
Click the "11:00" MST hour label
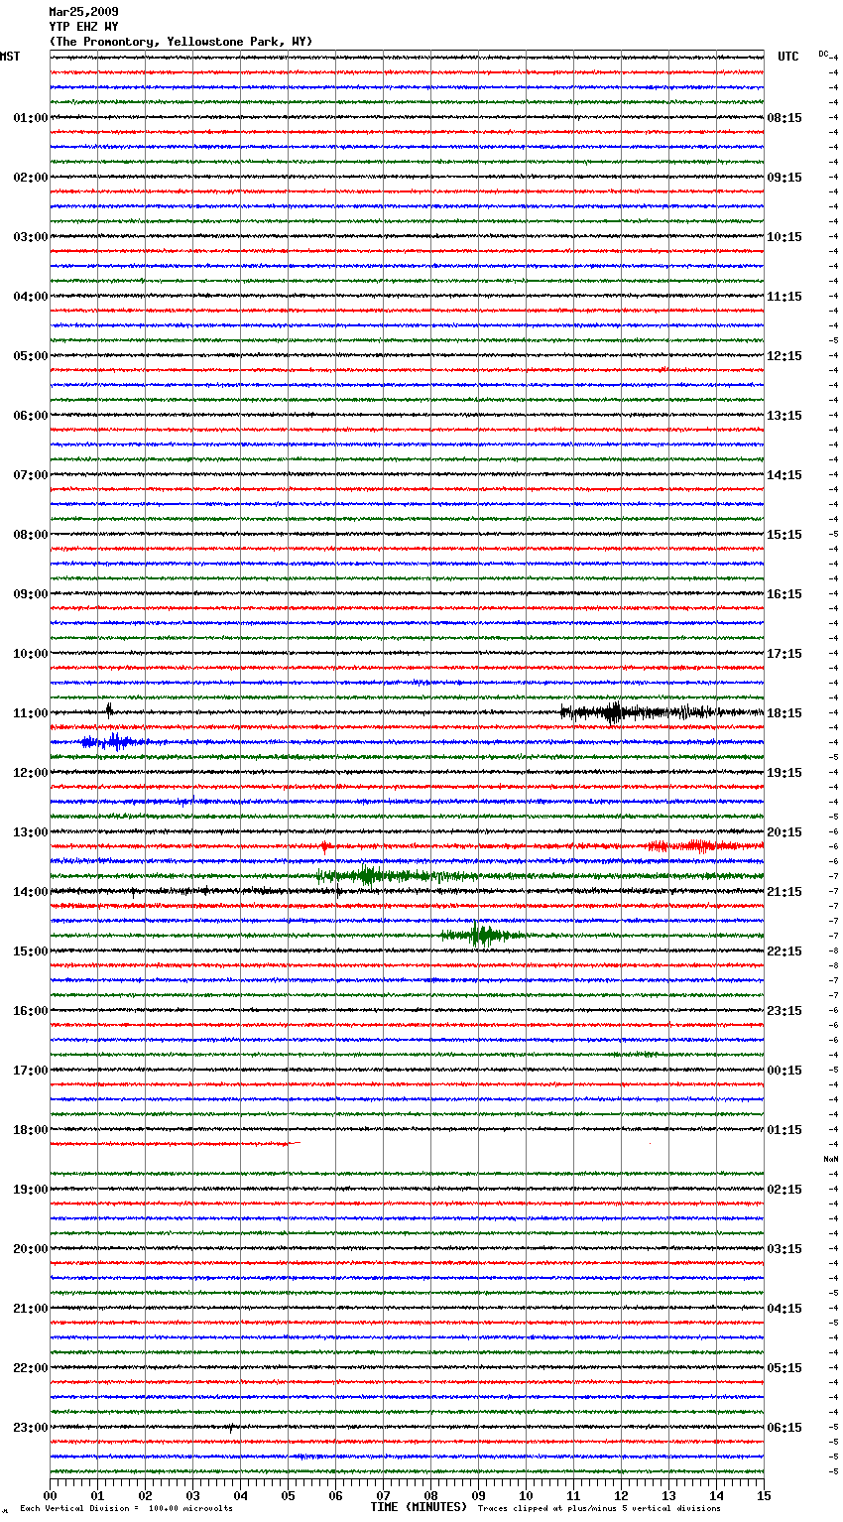(31, 713)
